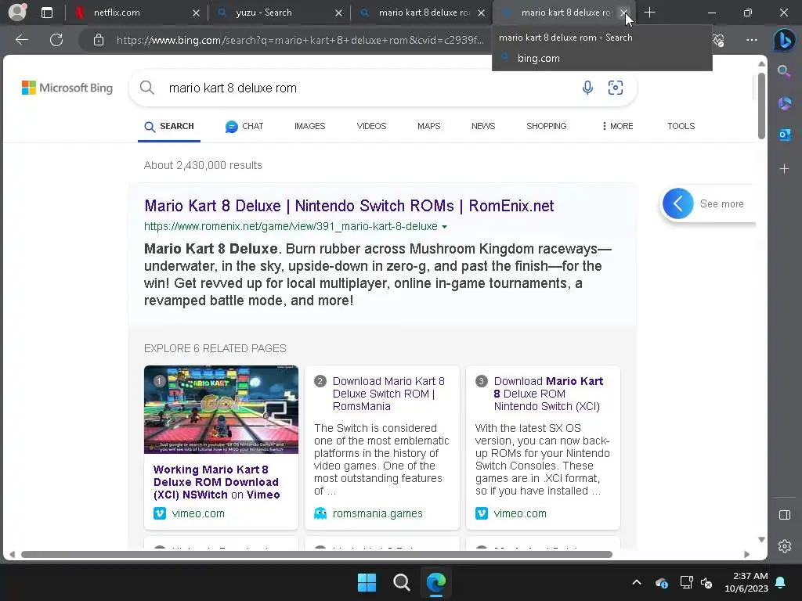
Task: Click the horizontal page scrollbar thumb
Action: click(x=316, y=555)
